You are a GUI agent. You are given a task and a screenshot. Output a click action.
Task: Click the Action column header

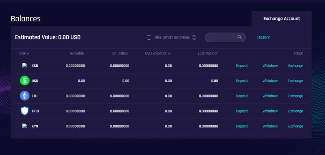coord(298,54)
